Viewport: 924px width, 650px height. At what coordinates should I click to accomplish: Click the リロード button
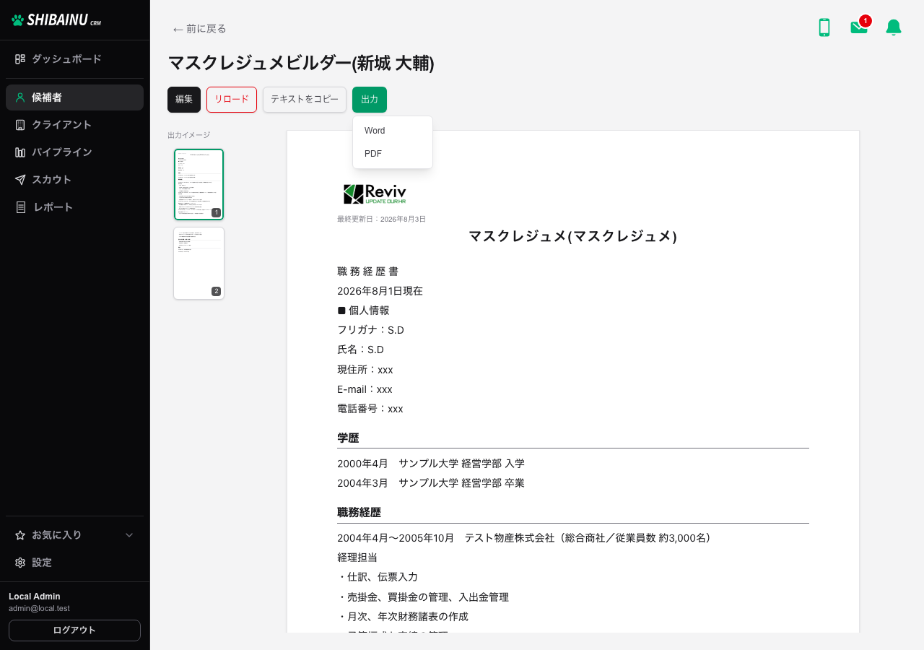pos(232,100)
